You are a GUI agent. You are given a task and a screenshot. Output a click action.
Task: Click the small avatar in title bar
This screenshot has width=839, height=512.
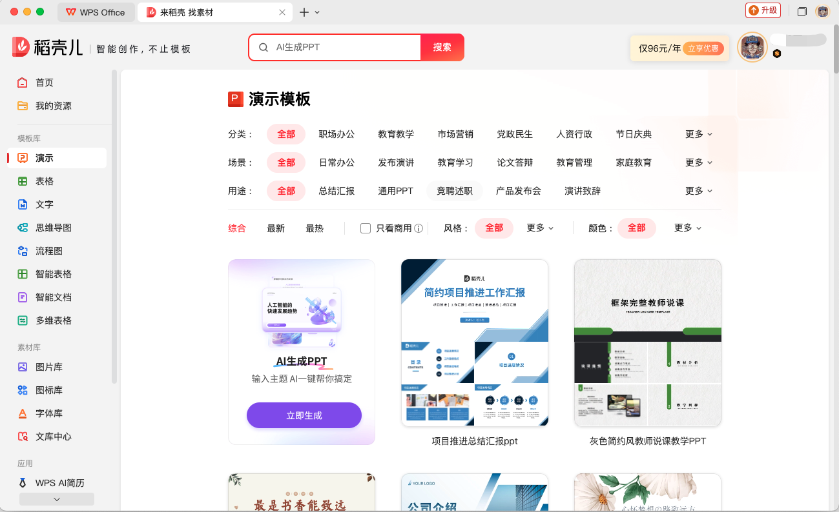pyautogui.click(x=822, y=12)
